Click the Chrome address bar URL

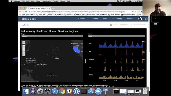(x=81, y=12)
